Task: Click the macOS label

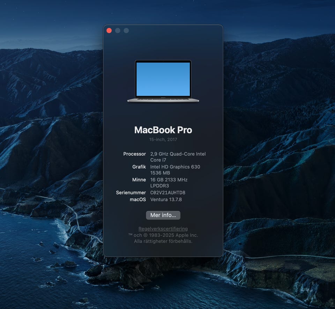Action: tap(137, 199)
